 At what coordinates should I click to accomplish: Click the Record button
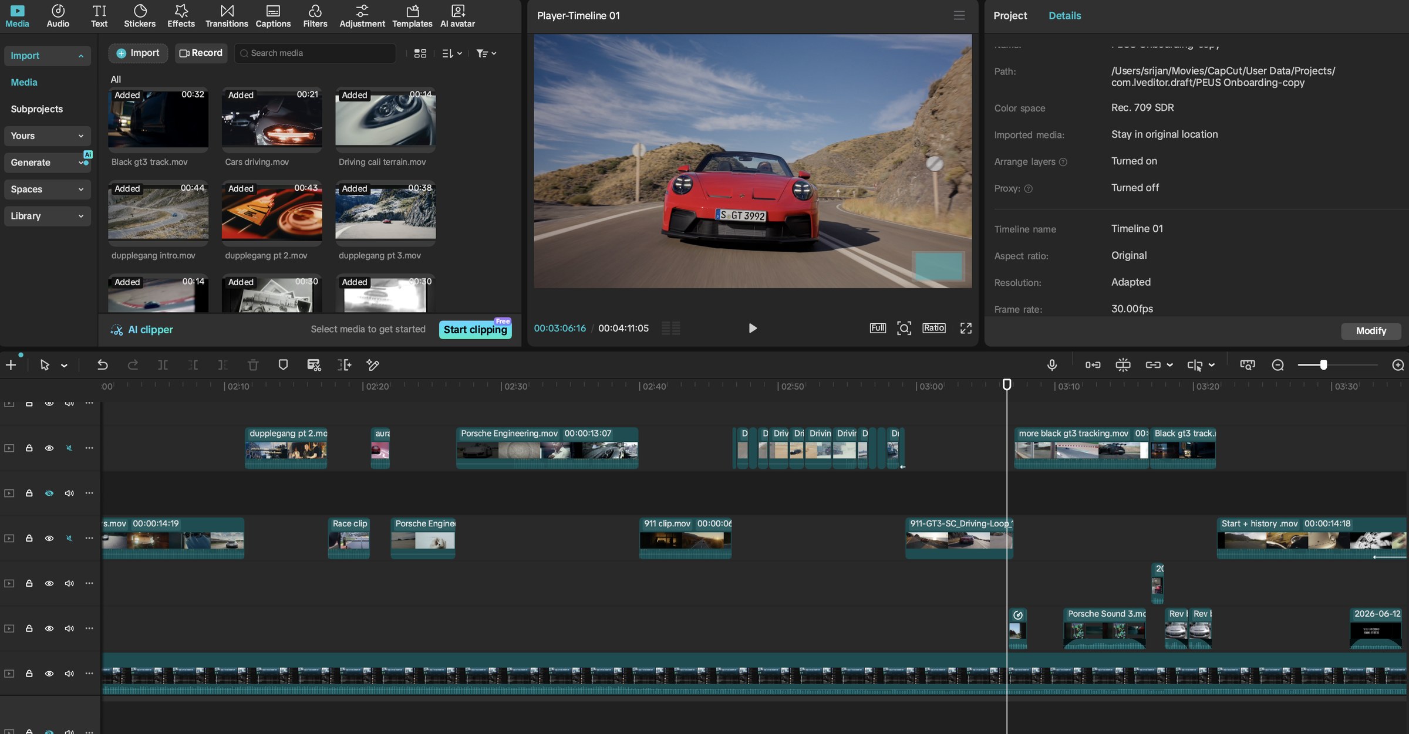201,53
